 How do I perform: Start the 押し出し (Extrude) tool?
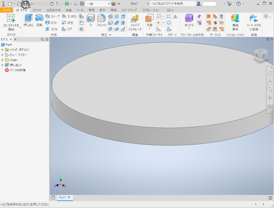(29, 20)
